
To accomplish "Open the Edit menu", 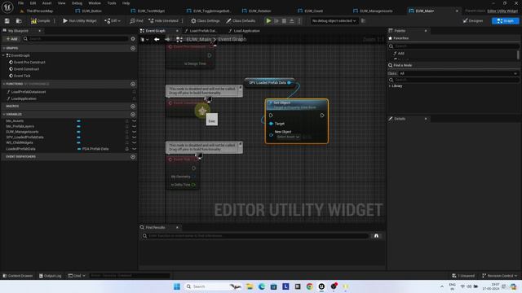I will click(33, 3).
